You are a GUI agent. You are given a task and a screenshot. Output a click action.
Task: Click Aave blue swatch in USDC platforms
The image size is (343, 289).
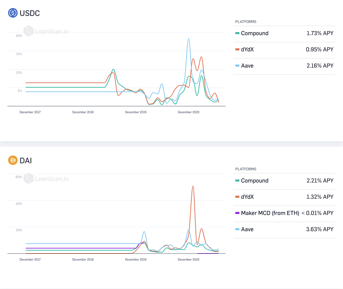pos(237,66)
